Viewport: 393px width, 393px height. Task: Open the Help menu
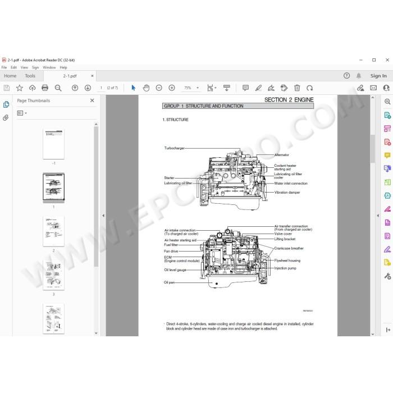tap(63, 67)
